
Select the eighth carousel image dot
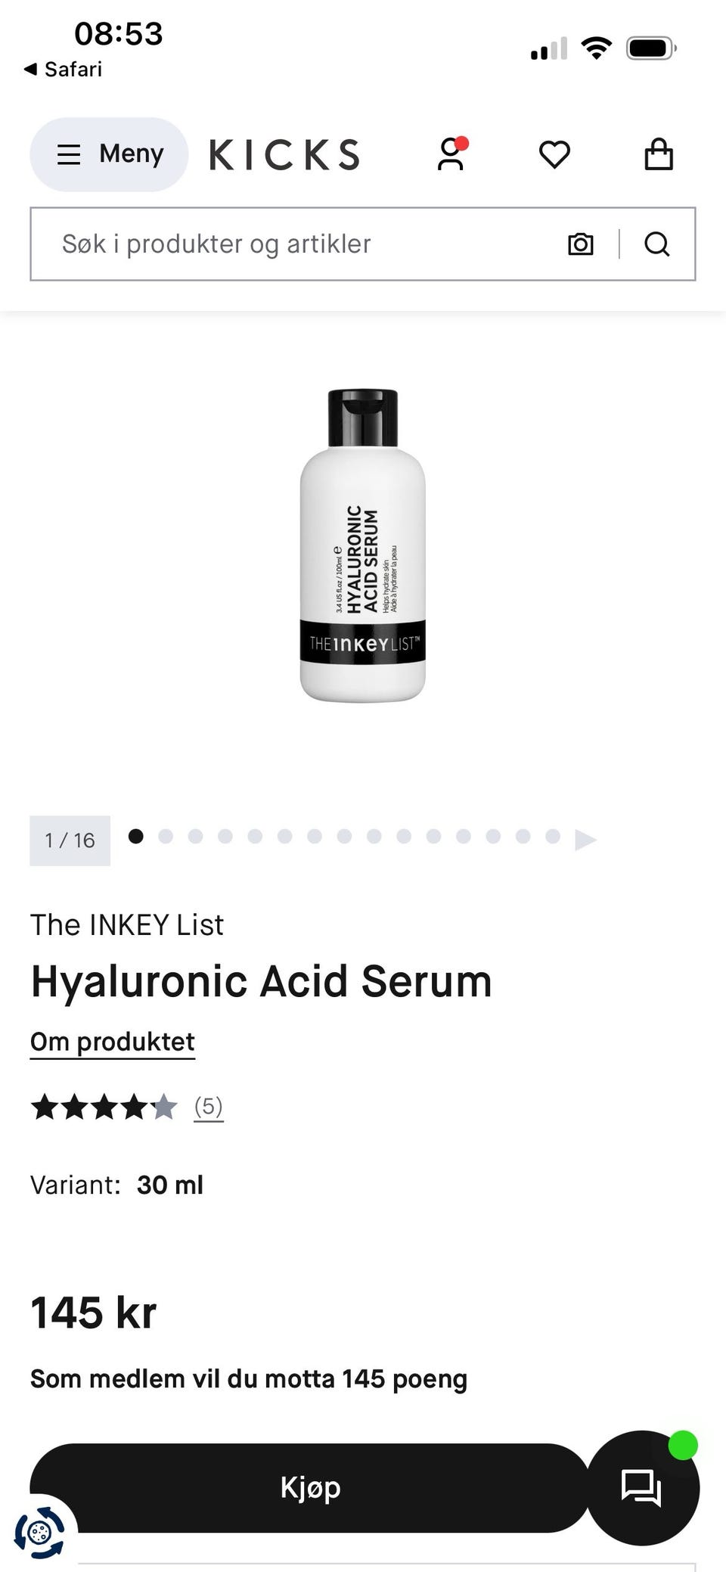point(344,836)
